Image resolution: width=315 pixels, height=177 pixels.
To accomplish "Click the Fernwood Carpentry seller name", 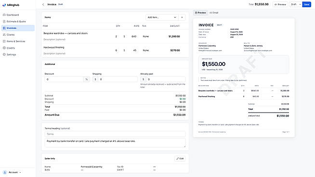I will tap(92, 167).
